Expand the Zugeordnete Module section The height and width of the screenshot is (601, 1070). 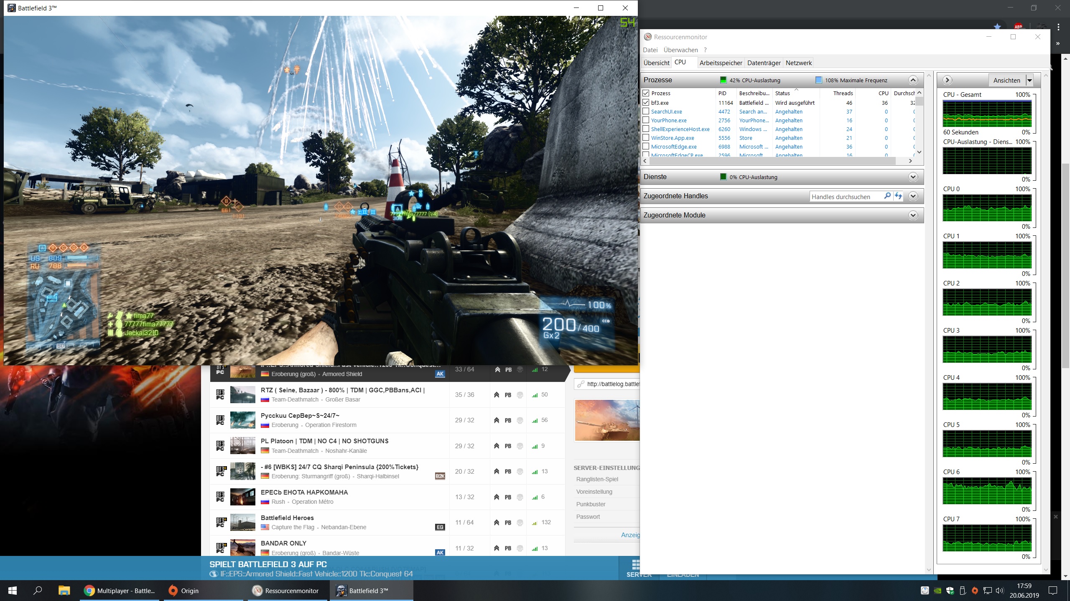pyautogui.click(x=913, y=215)
